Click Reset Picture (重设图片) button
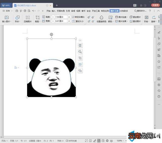Screen dimensions: 162x143 point(135,21)
